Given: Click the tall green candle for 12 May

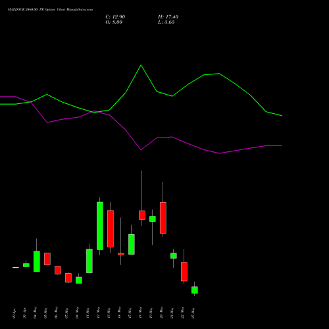Looking at the screenshot, I should tap(100, 226).
